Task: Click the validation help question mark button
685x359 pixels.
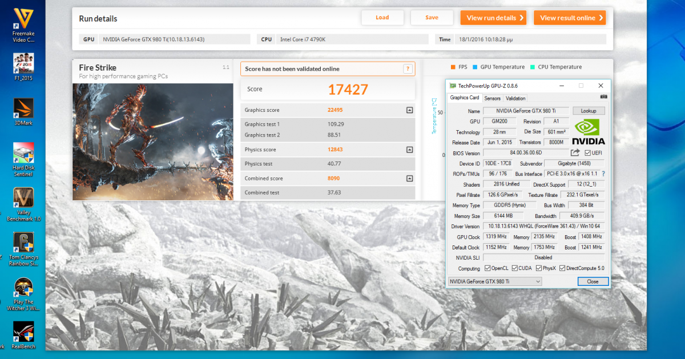Action: (x=408, y=69)
